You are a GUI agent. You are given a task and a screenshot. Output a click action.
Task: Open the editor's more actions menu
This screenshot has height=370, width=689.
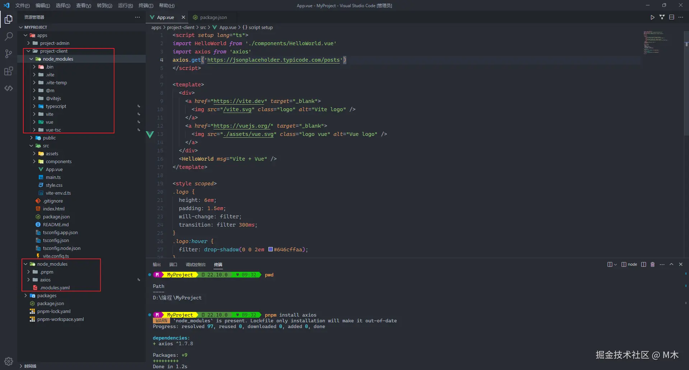pyautogui.click(x=681, y=17)
